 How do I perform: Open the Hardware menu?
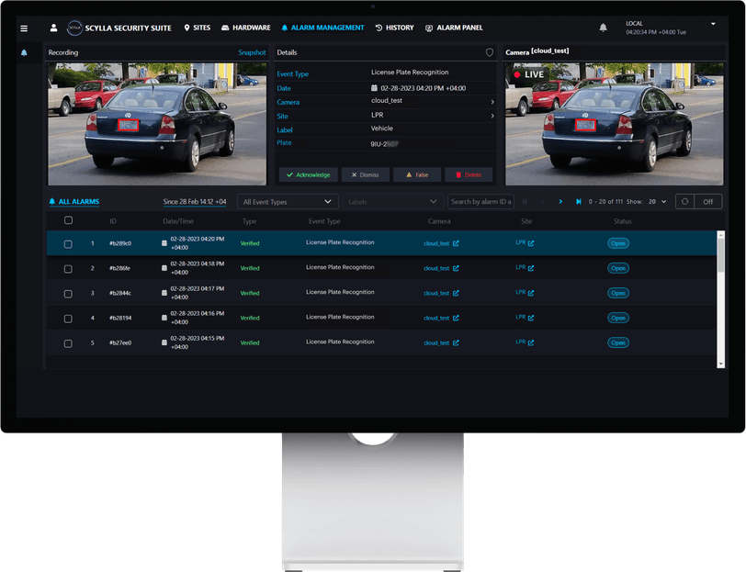coord(246,28)
